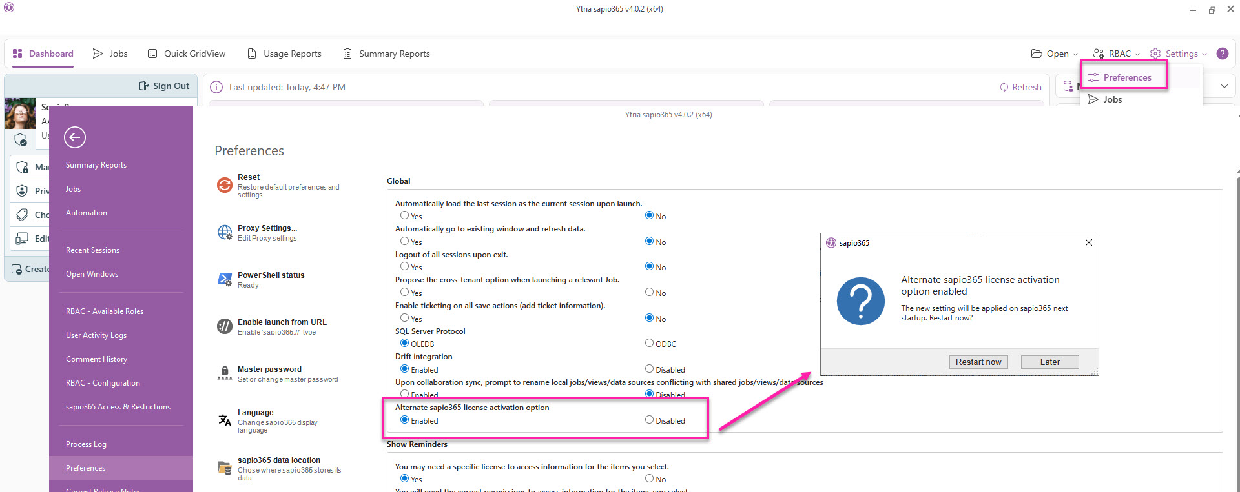Open Master password lock icon
The width and height of the screenshot is (1240, 492).
(x=225, y=374)
